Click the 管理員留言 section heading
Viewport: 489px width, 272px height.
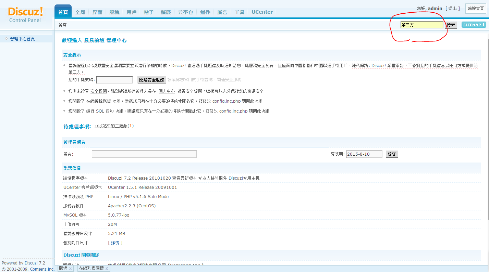click(74, 142)
